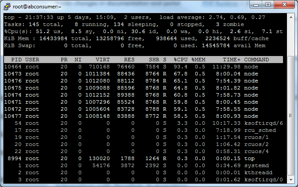The width and height of the screenshot is (298, 187).
Task: Click the scrollbar up arrow
Action: click(291, 17)
